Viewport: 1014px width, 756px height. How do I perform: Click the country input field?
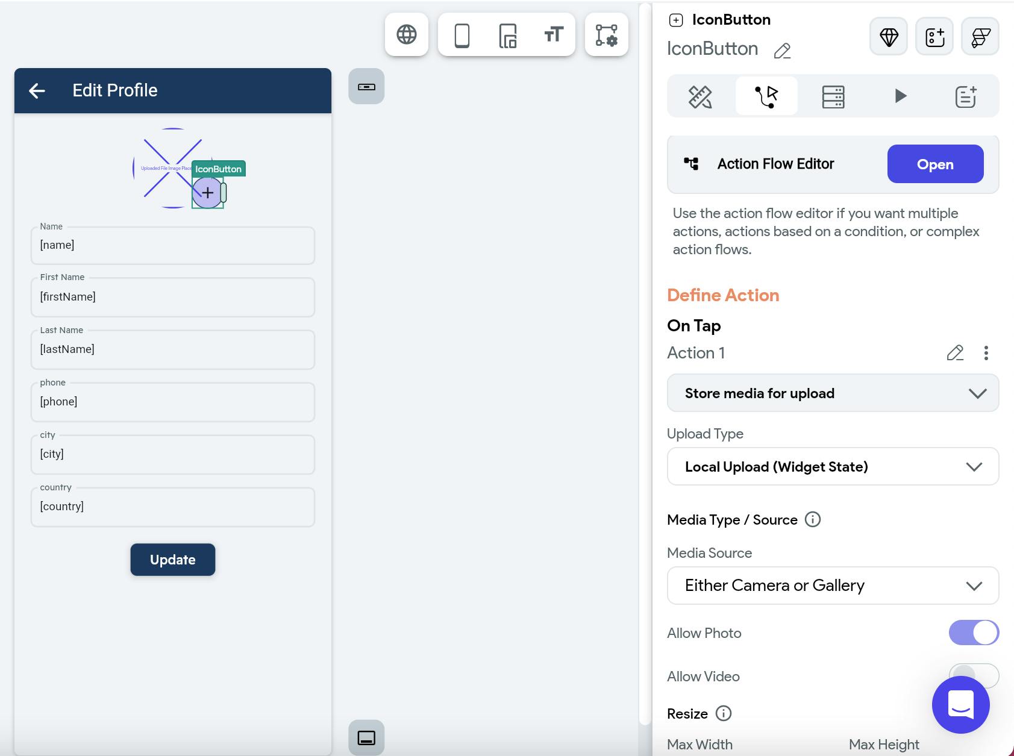pyautogui.click(x=173, y=507)
